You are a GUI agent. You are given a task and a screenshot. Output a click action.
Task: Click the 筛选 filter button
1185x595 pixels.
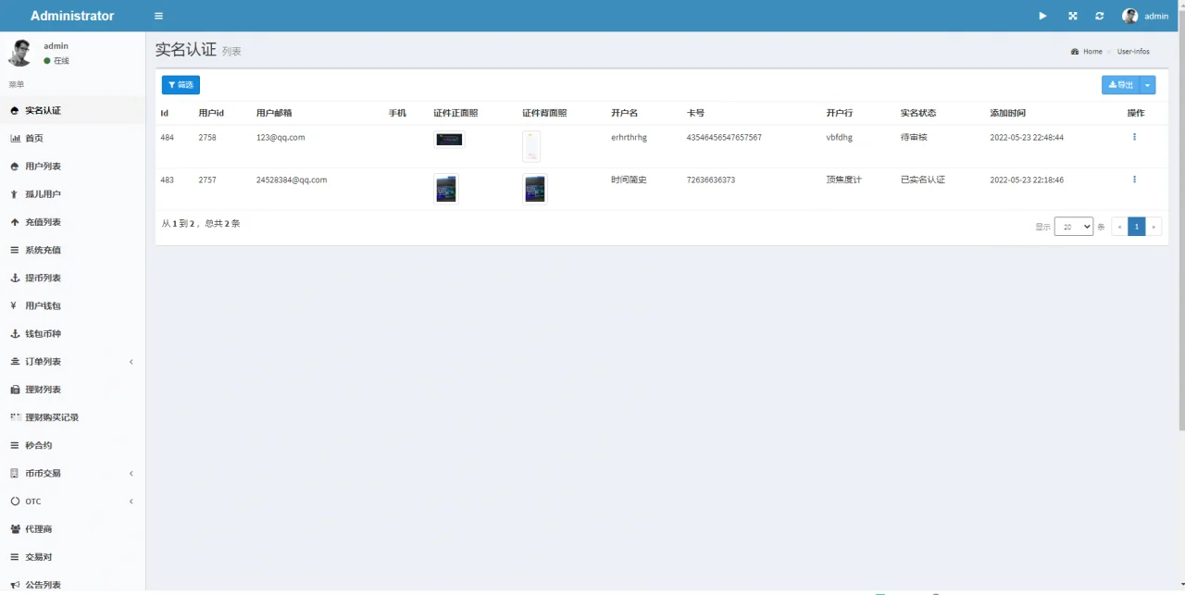(181, 85)
